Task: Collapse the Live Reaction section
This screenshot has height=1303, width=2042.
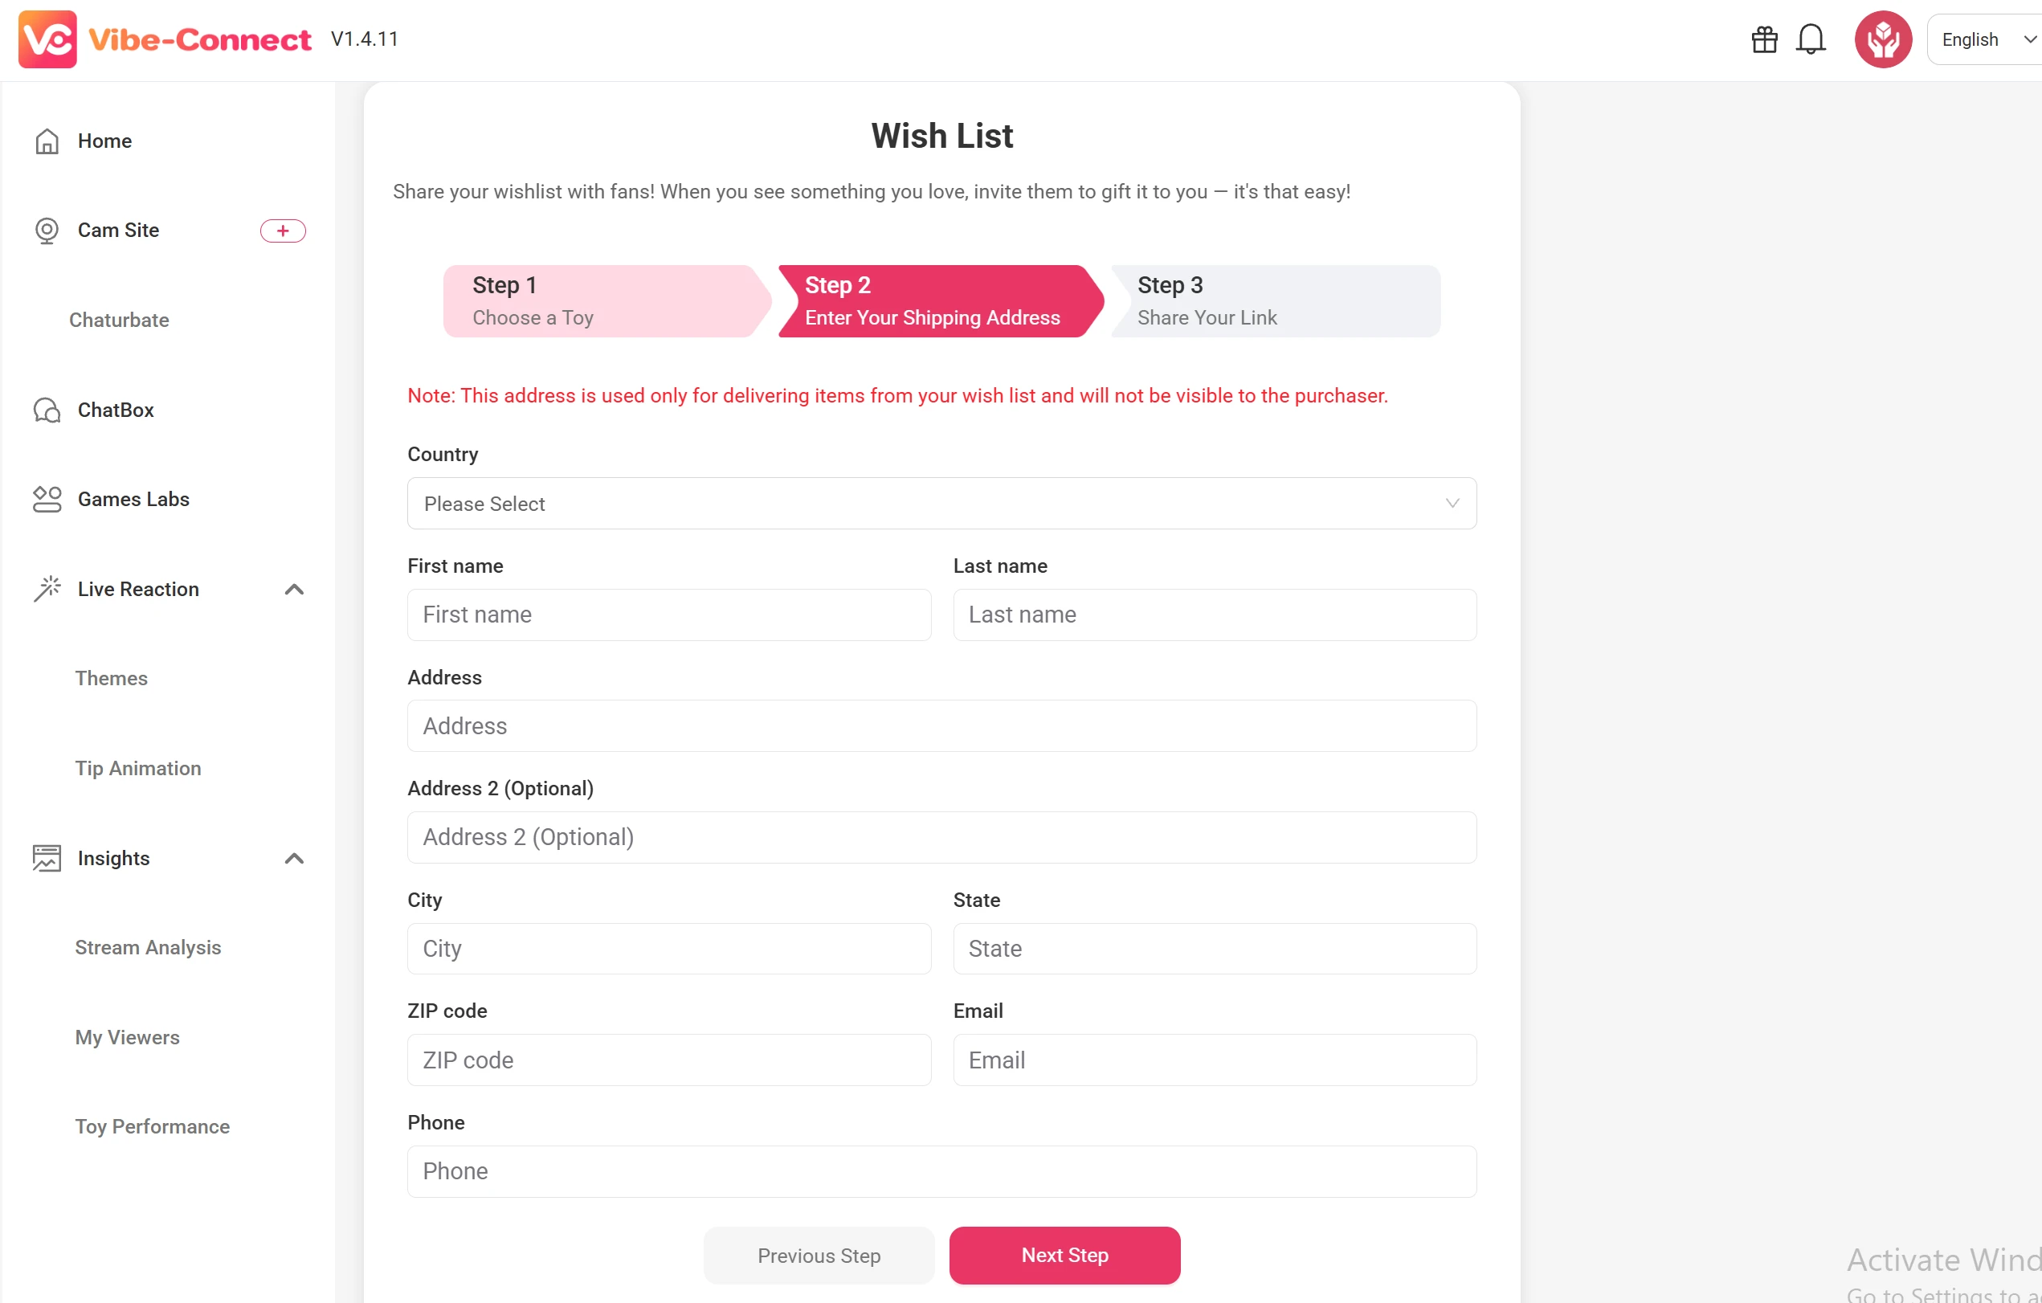Action: pos(293,590)
